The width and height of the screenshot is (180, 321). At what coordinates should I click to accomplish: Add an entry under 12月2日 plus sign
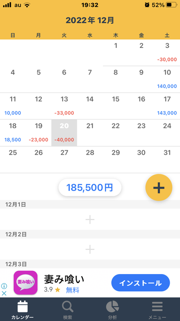coord(90,249)
